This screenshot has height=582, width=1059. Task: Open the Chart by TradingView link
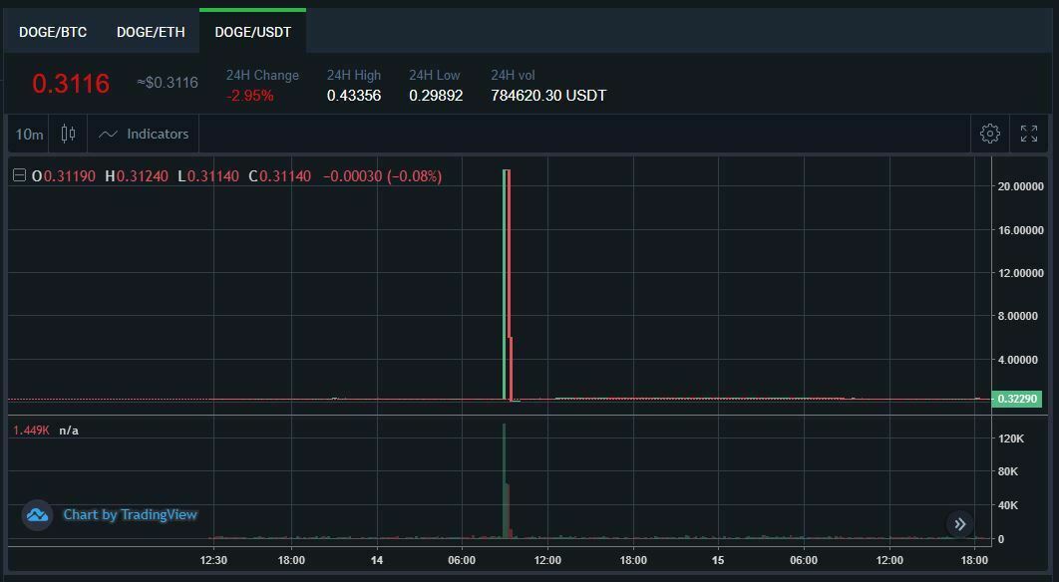(130, 515)
